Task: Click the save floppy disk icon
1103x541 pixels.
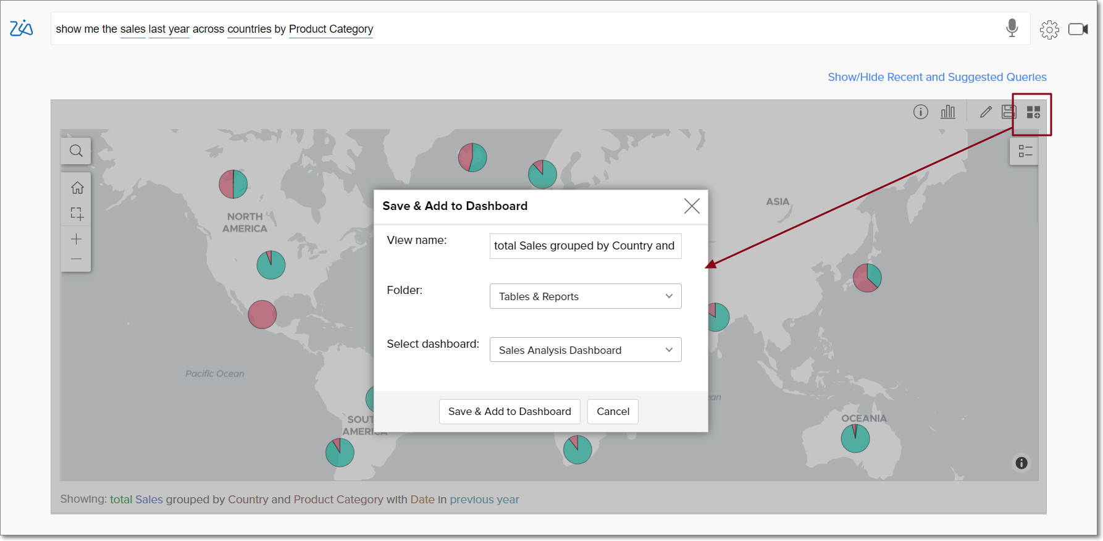Action: [1009, 112]
